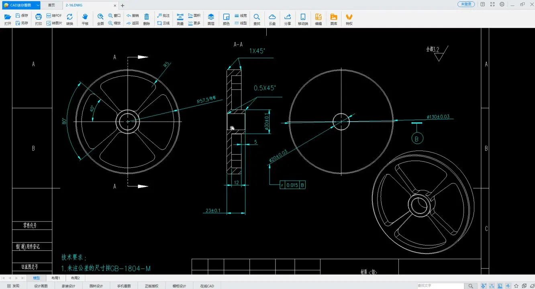Click the 分享 share icon
Image resolution: width=535 pixels, height=289 pixels.
coord(288,19)
